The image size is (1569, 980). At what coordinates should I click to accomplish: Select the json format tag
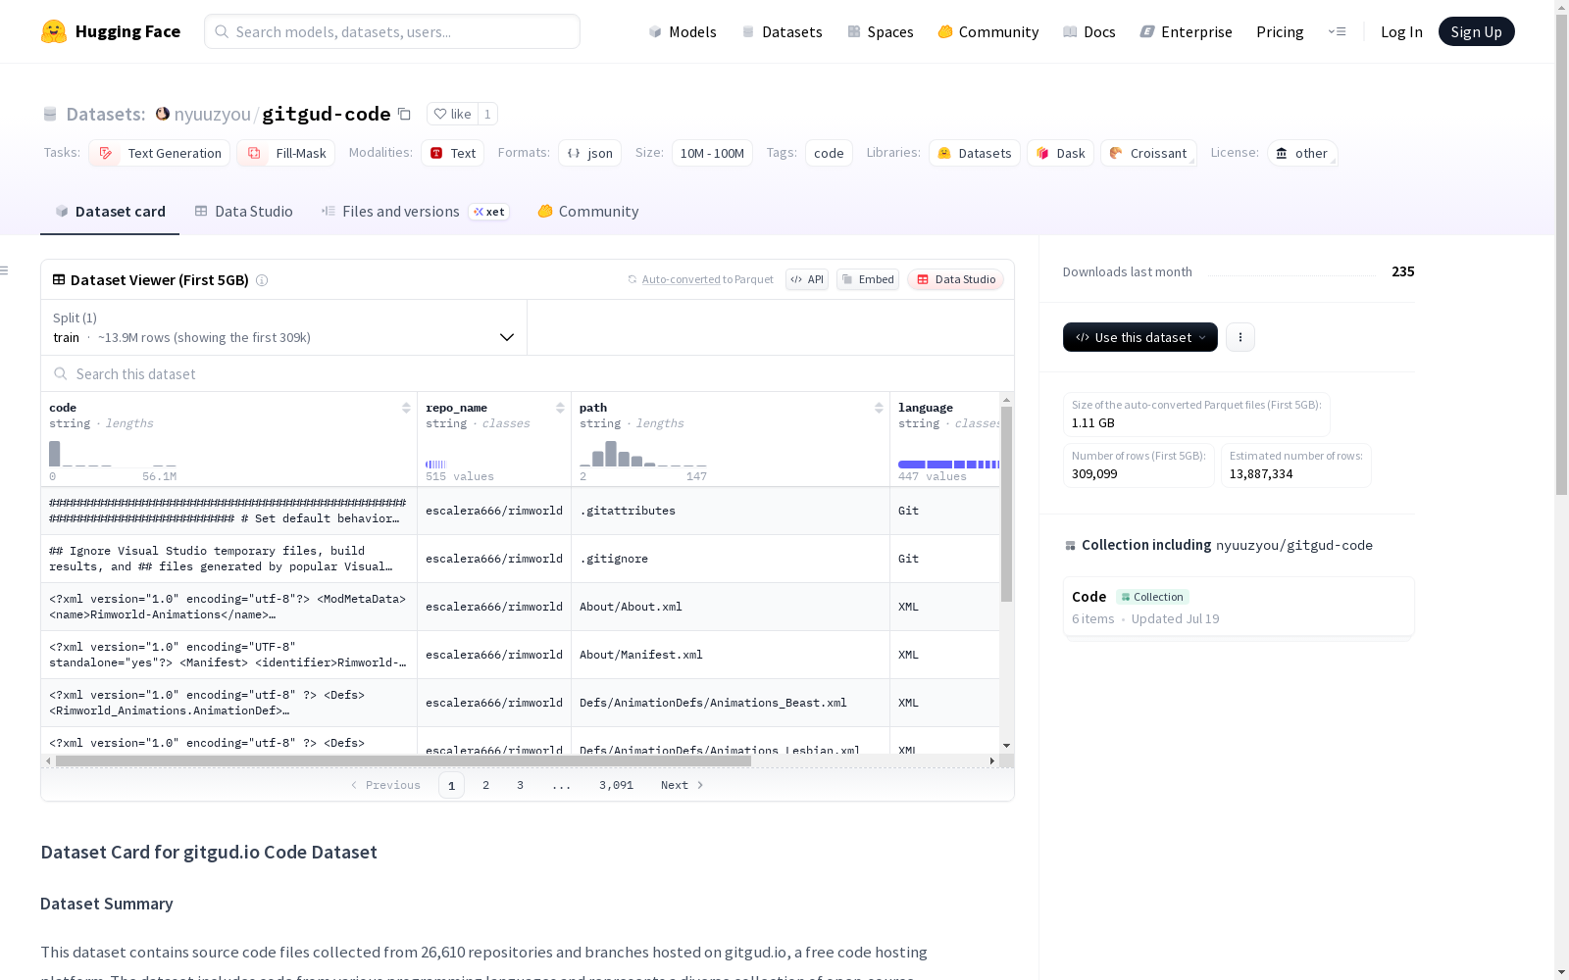(x=590, y=153)
